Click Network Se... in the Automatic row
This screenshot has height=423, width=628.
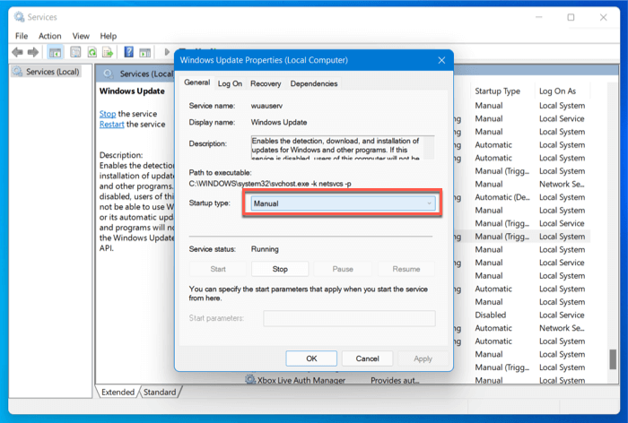pyautogui.click(x=562, y=328)
